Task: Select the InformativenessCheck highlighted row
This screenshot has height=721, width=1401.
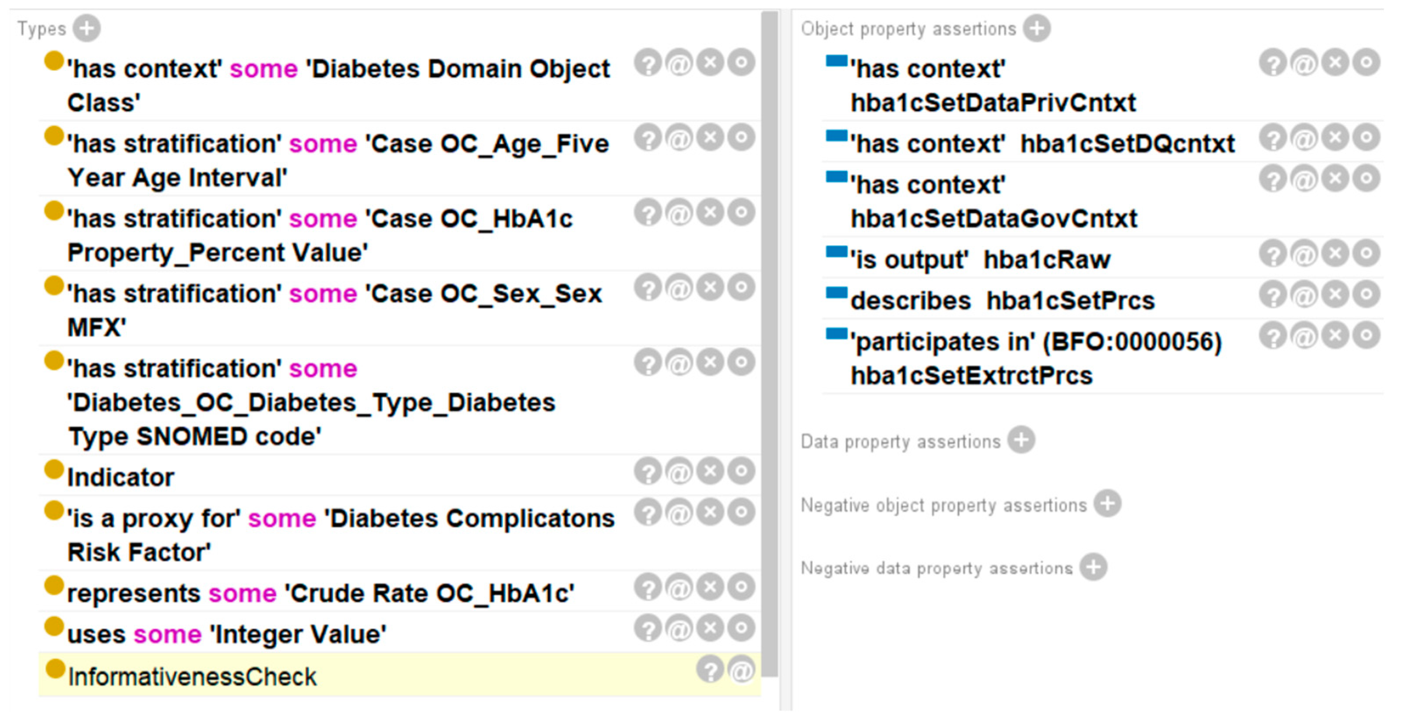Action: (399, 675)
